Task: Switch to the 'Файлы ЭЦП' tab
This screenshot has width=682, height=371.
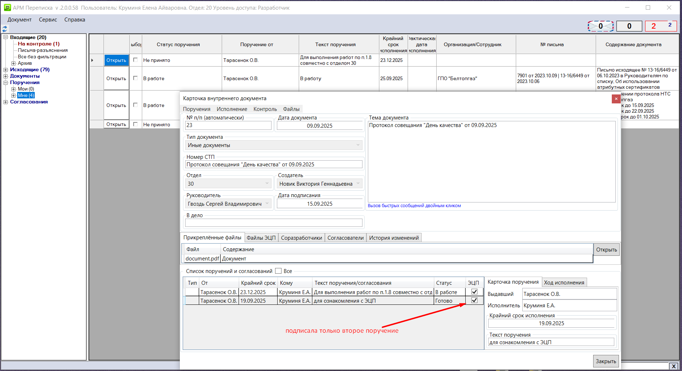Action: click(x=261, y=238)
